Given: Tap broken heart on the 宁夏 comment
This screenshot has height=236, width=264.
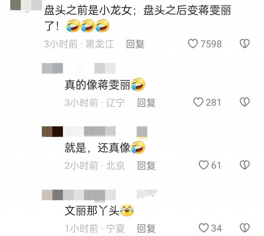Looking at the screenshot, I should (x=245, y=228).
